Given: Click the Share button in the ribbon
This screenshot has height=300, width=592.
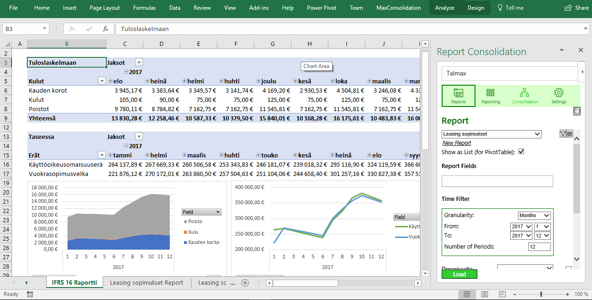Looking at the screenshot, I should point(577,8).
